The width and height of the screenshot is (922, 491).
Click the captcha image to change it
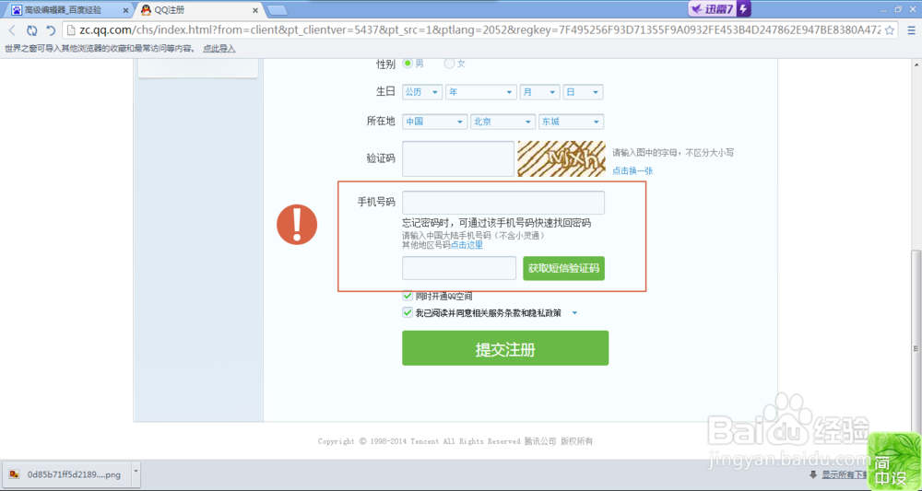pyautogui.click(x=561, y=158)
